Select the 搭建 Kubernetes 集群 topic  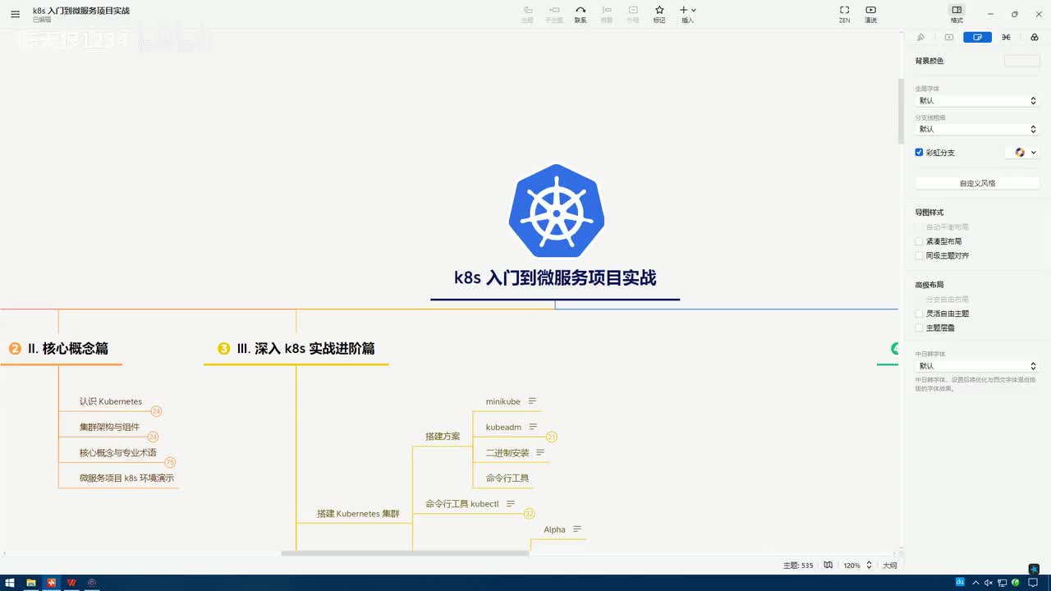tap(358, 513)
